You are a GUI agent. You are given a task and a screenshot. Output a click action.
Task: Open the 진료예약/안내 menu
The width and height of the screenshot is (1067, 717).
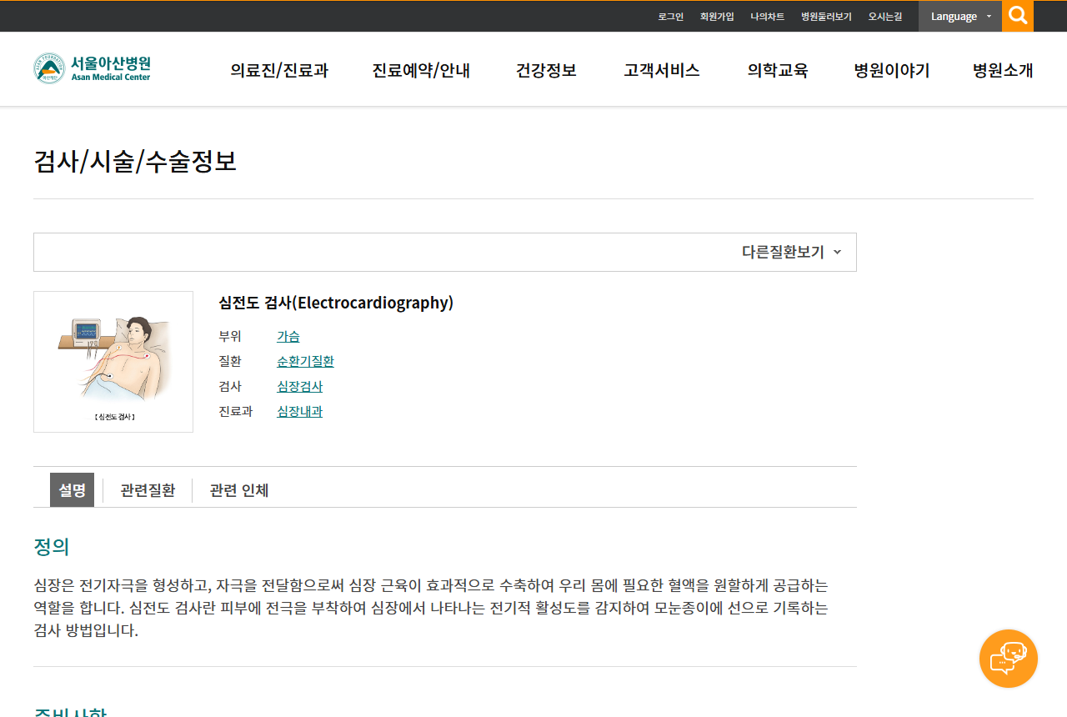pyautogui.click(x=421, y=70)
